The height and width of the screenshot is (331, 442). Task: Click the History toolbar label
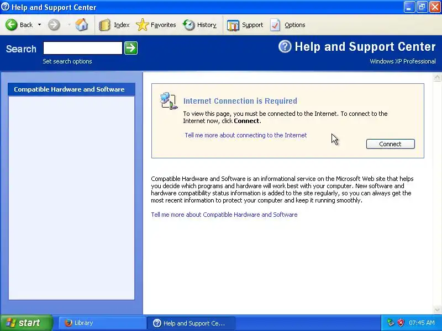pyautogui.click(x=207, y=25)
